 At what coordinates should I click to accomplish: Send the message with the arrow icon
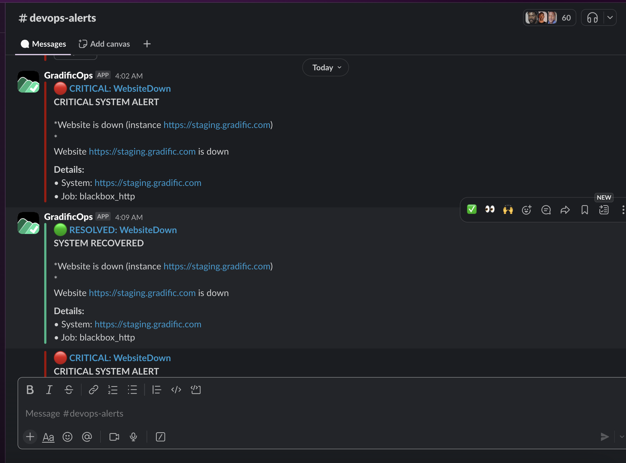tap(604, 437)
